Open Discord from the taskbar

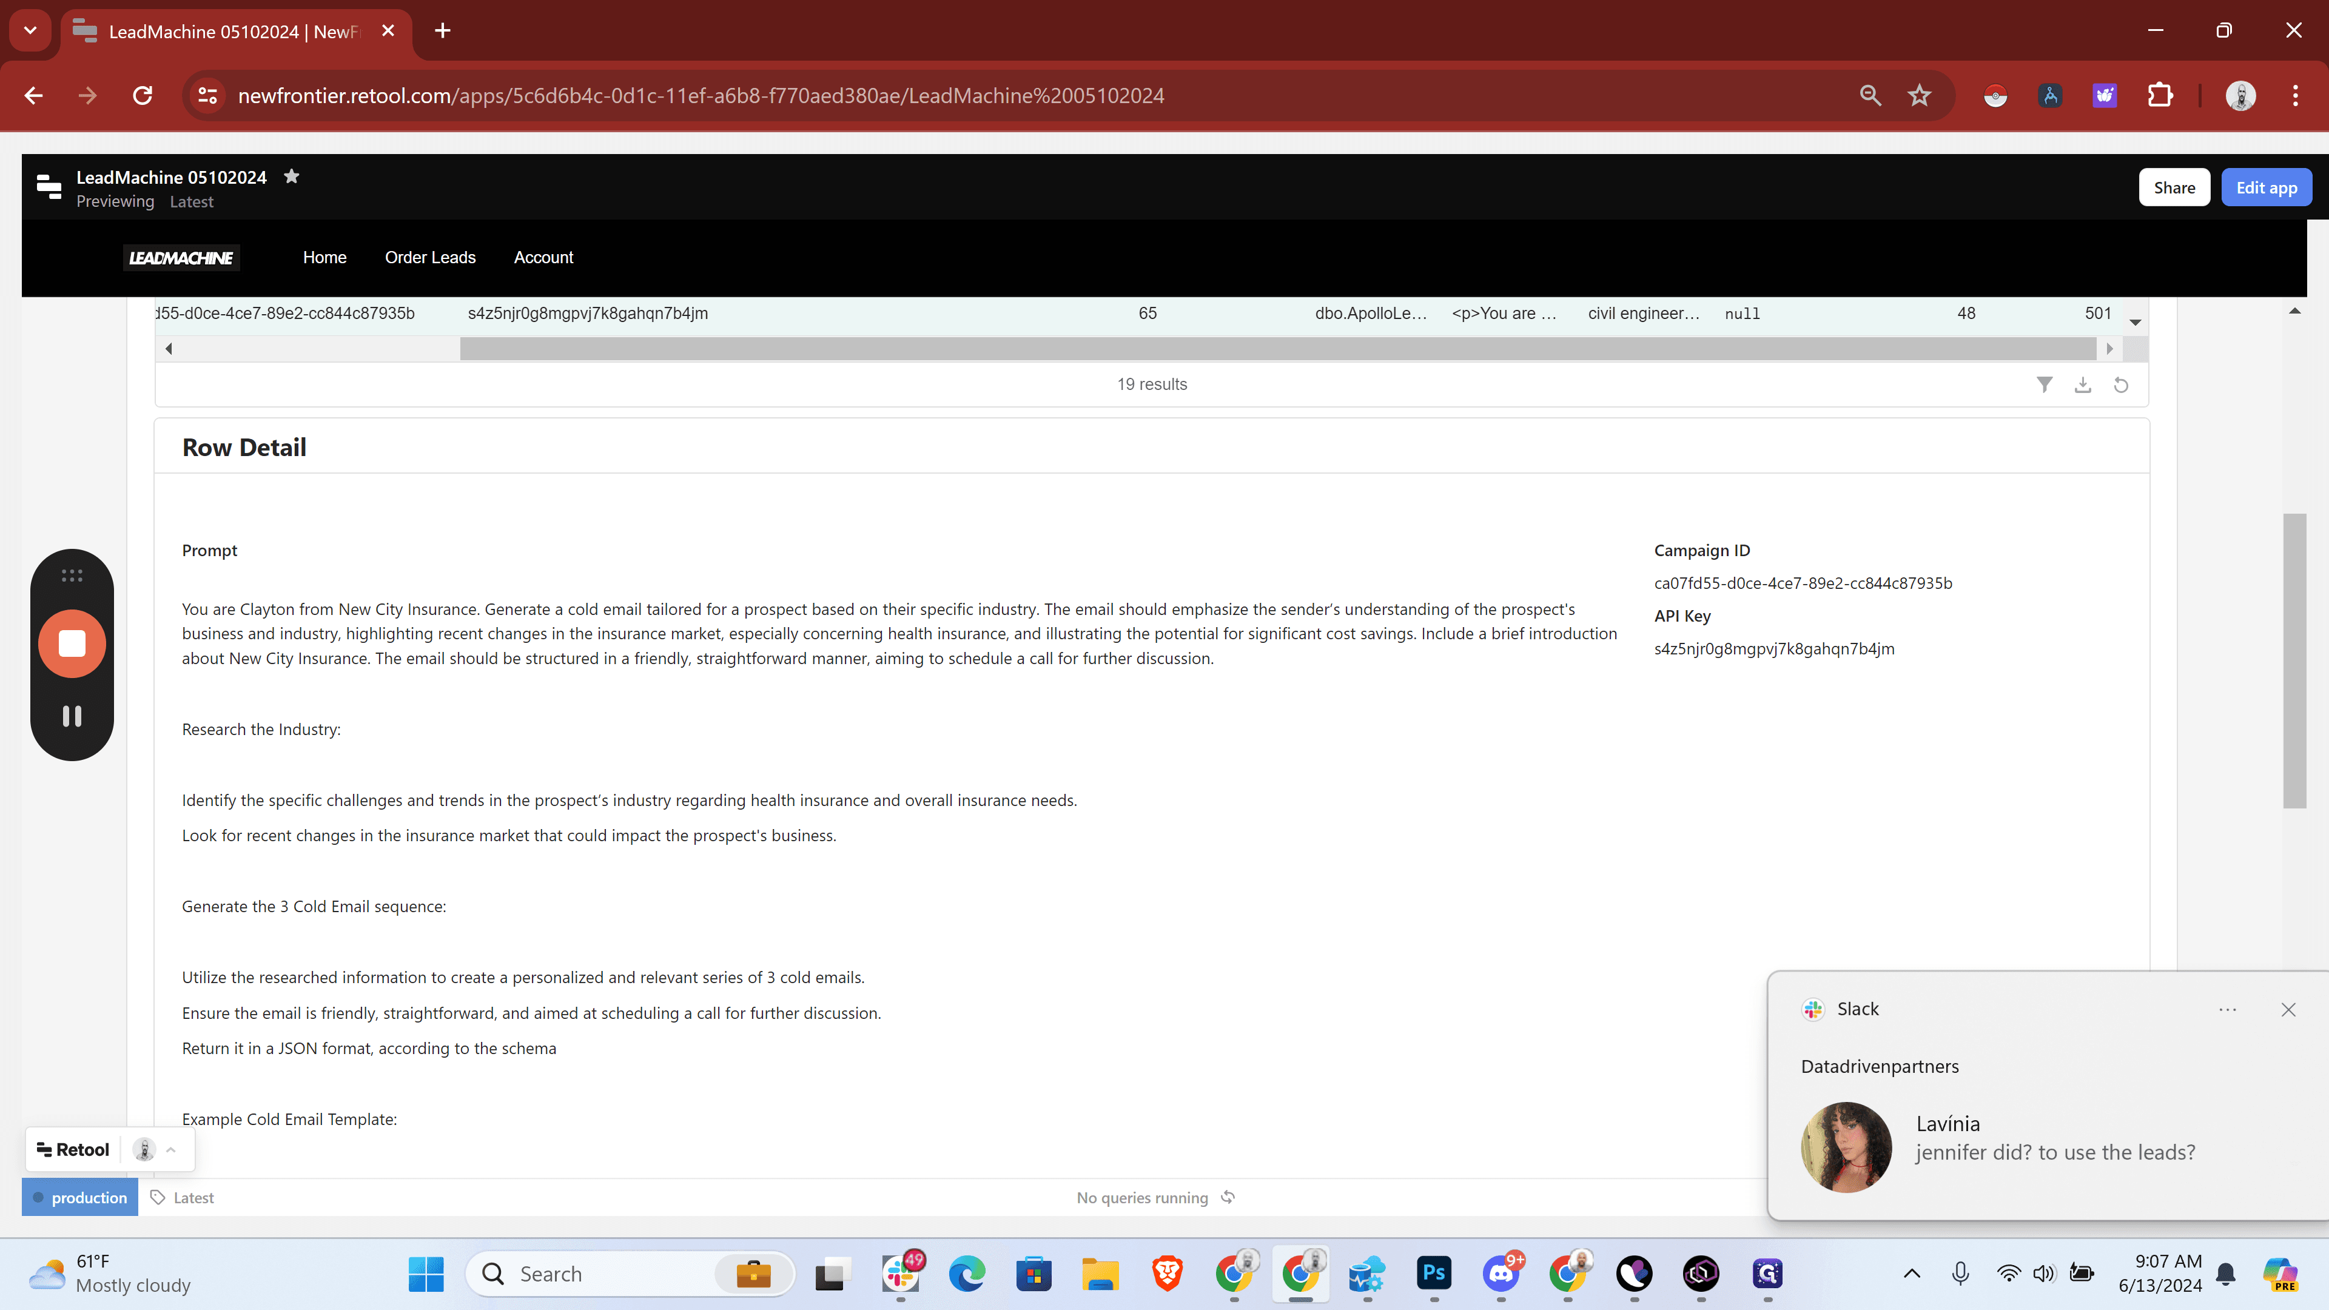pos(1502,1274)
